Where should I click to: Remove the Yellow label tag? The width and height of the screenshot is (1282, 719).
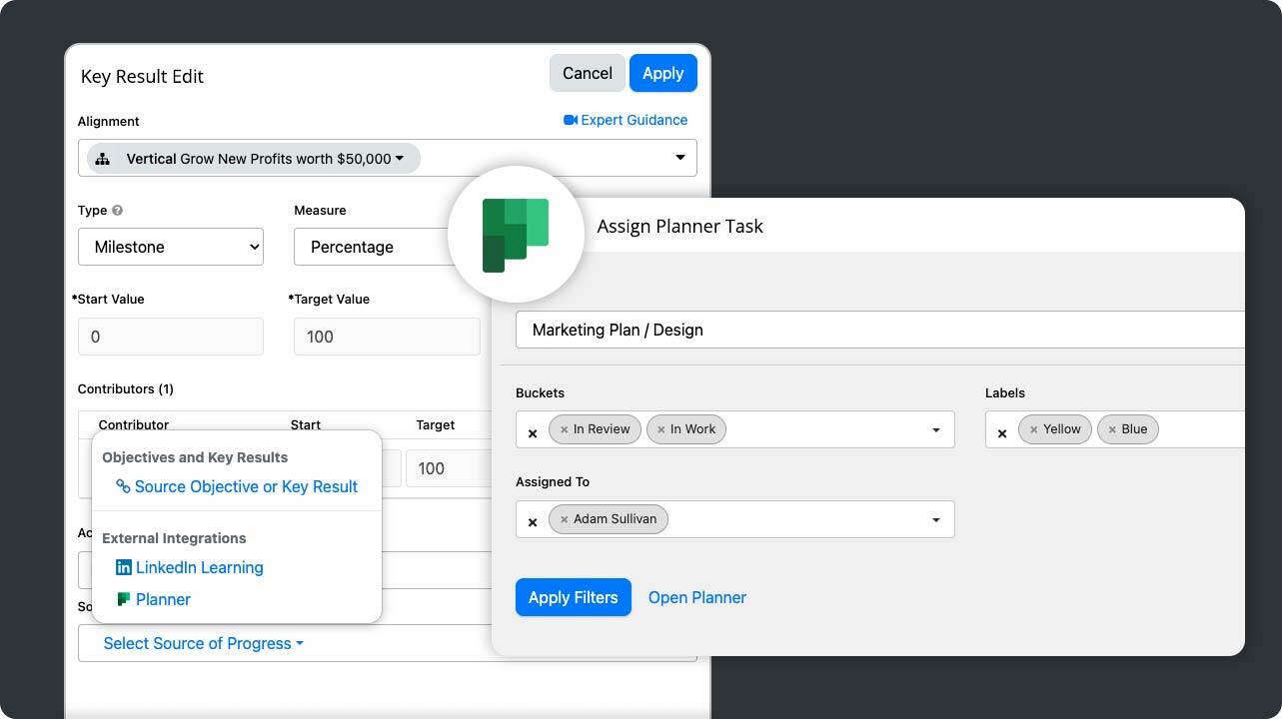(1033, 429)
